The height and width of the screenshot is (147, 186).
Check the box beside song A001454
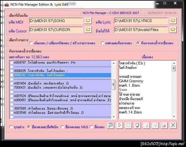click(12, 83)
